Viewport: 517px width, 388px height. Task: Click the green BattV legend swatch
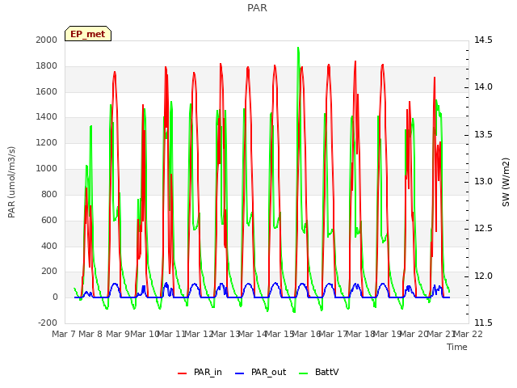coord(303,373)
